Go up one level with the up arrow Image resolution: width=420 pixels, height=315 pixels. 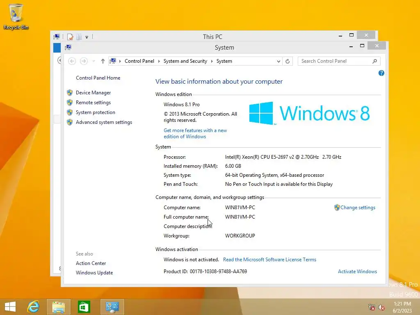click(x=103, y=62)
